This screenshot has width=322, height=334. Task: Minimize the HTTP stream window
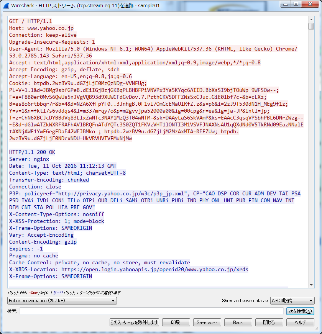pos(286,4)
